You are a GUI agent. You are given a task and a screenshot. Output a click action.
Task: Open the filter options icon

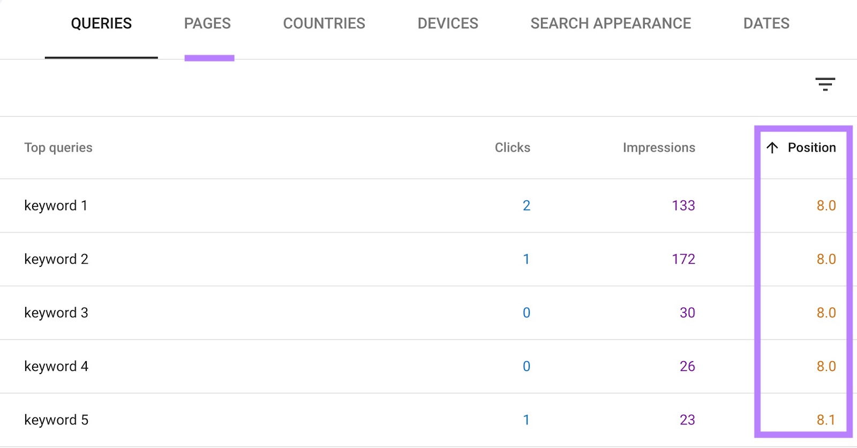tap(825, 84)
